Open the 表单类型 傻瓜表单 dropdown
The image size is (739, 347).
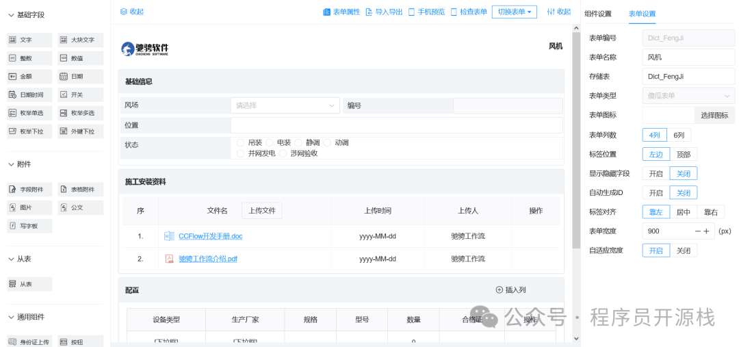688,96
